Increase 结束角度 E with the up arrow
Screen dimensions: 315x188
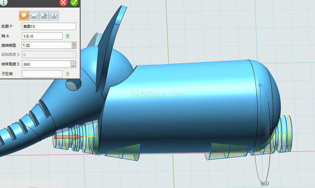[x=73, y=63]
